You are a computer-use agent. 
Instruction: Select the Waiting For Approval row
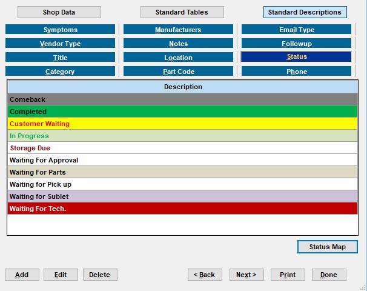(182, 160)
